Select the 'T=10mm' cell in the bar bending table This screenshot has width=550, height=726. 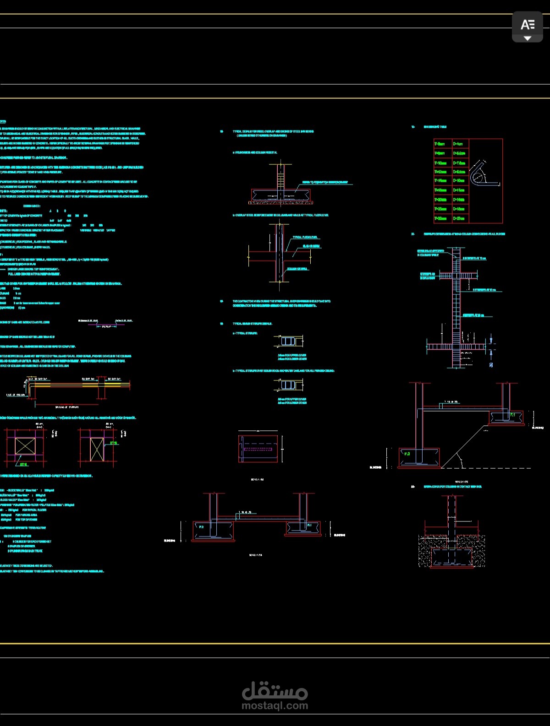[443, 163]
